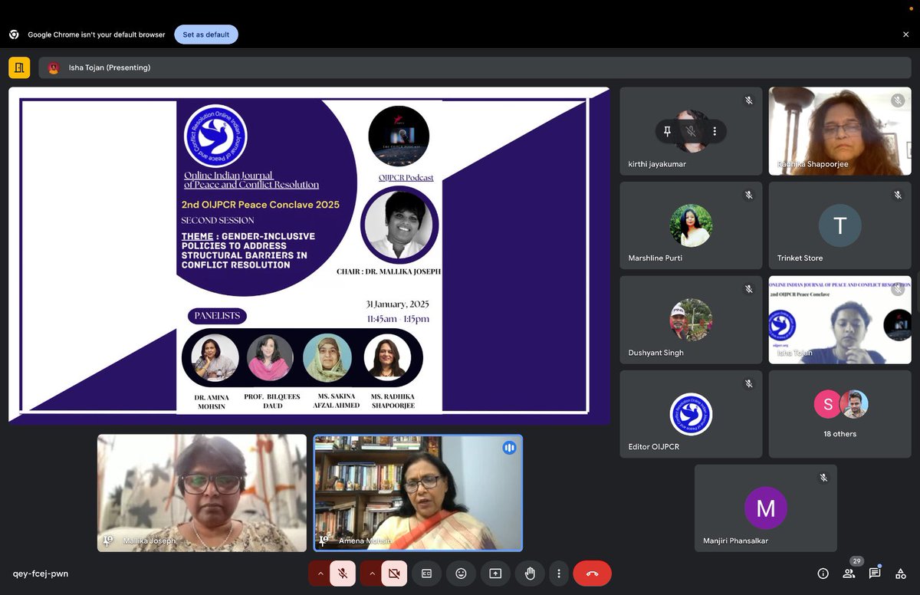Screen dimensions: 920x595
Task: Click the Editor OIJPCR dove logo avatar
Action: click(x=691, y=414)
